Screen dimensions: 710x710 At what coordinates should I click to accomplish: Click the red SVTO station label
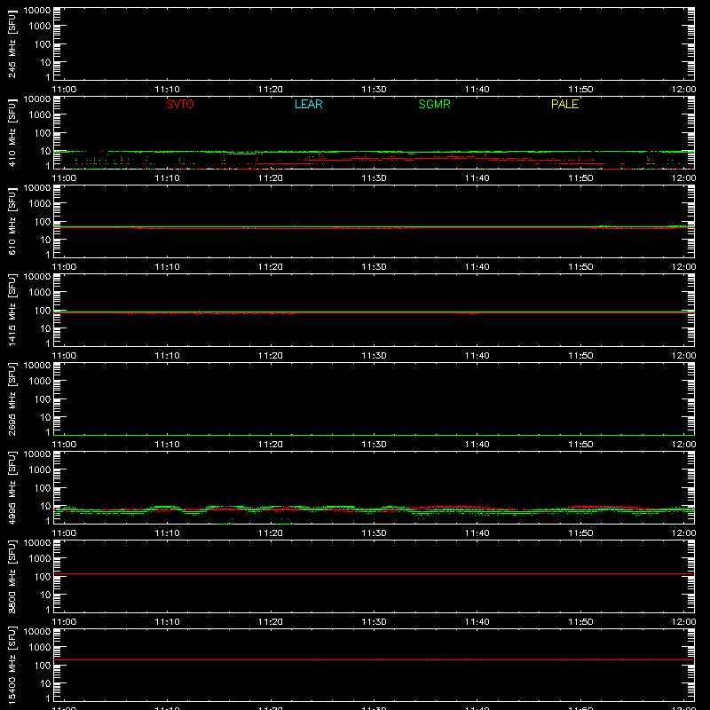(x=180, y=104)
